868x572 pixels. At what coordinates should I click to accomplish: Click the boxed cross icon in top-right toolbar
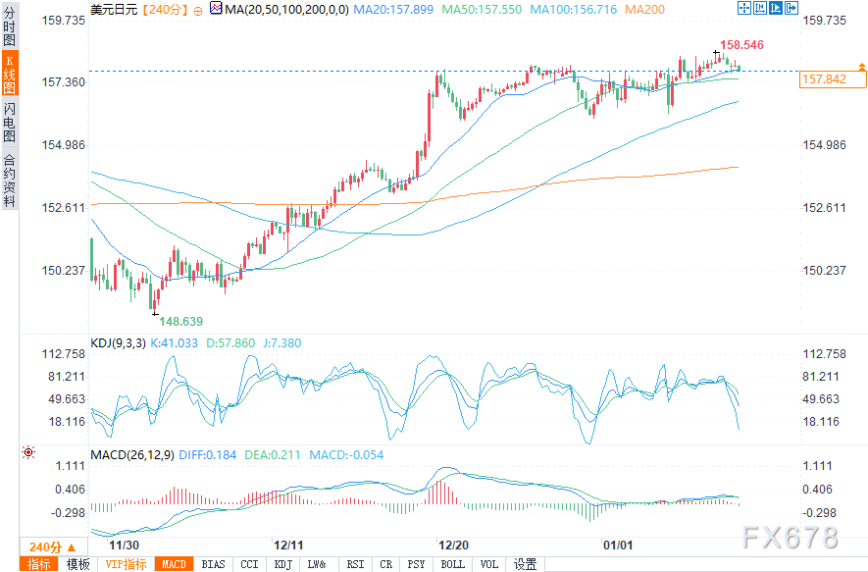742,9
